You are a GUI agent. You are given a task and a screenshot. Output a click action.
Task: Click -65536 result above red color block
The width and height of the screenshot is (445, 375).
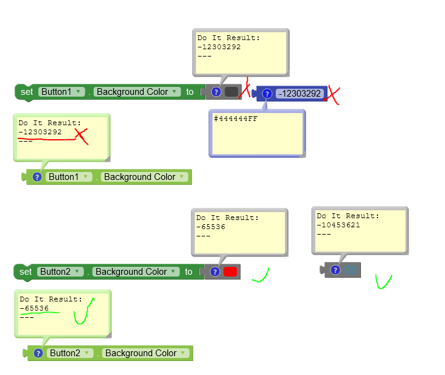point(211,227)
